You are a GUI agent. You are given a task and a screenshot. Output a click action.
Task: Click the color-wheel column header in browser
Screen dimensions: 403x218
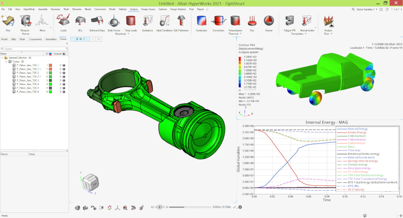tap(51, 54)
